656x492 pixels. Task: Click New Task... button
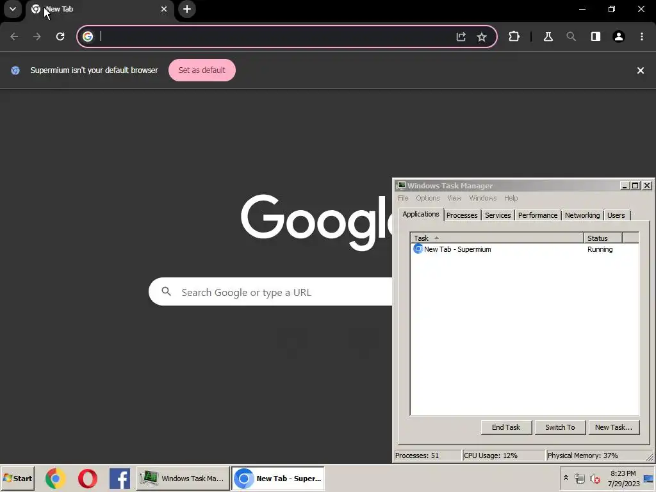[613, 427]
